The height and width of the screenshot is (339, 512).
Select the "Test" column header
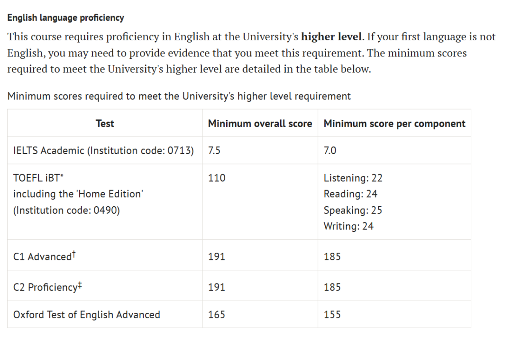pos(105,124)
